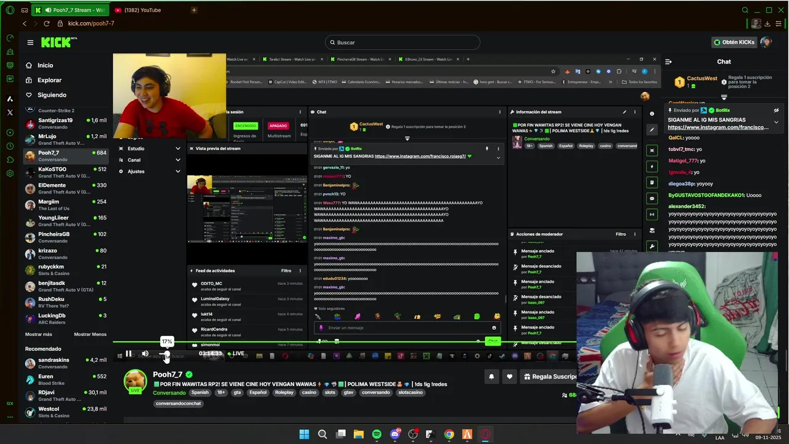
Task: Open the pinned Instagram link in chat
Action: [x=718, y=127]
